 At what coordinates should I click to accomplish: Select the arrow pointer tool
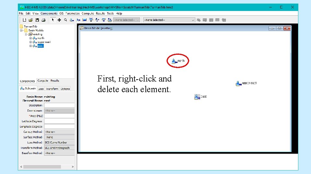[x=53, y=20]
